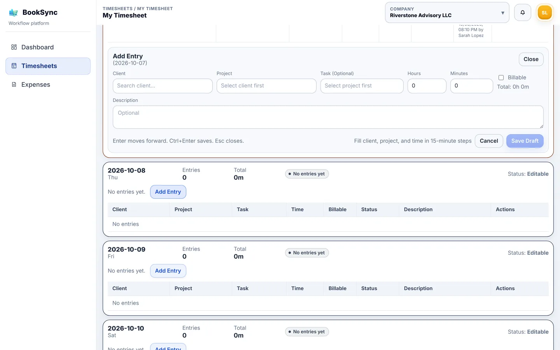Image resolution: width=560 pixels, height=350 pixels.
Task: Click 'Total: 0h 0m' in Add Entry
Action: coord(513,87)
